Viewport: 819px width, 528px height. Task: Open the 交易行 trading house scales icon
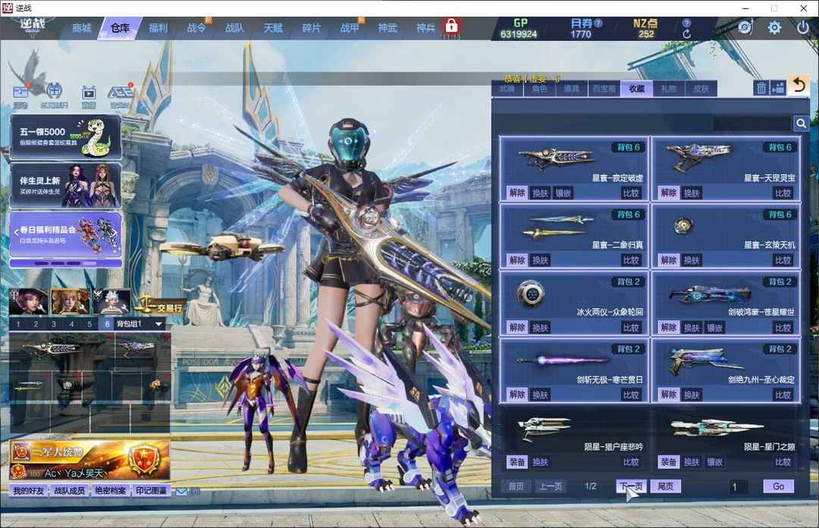160,305
